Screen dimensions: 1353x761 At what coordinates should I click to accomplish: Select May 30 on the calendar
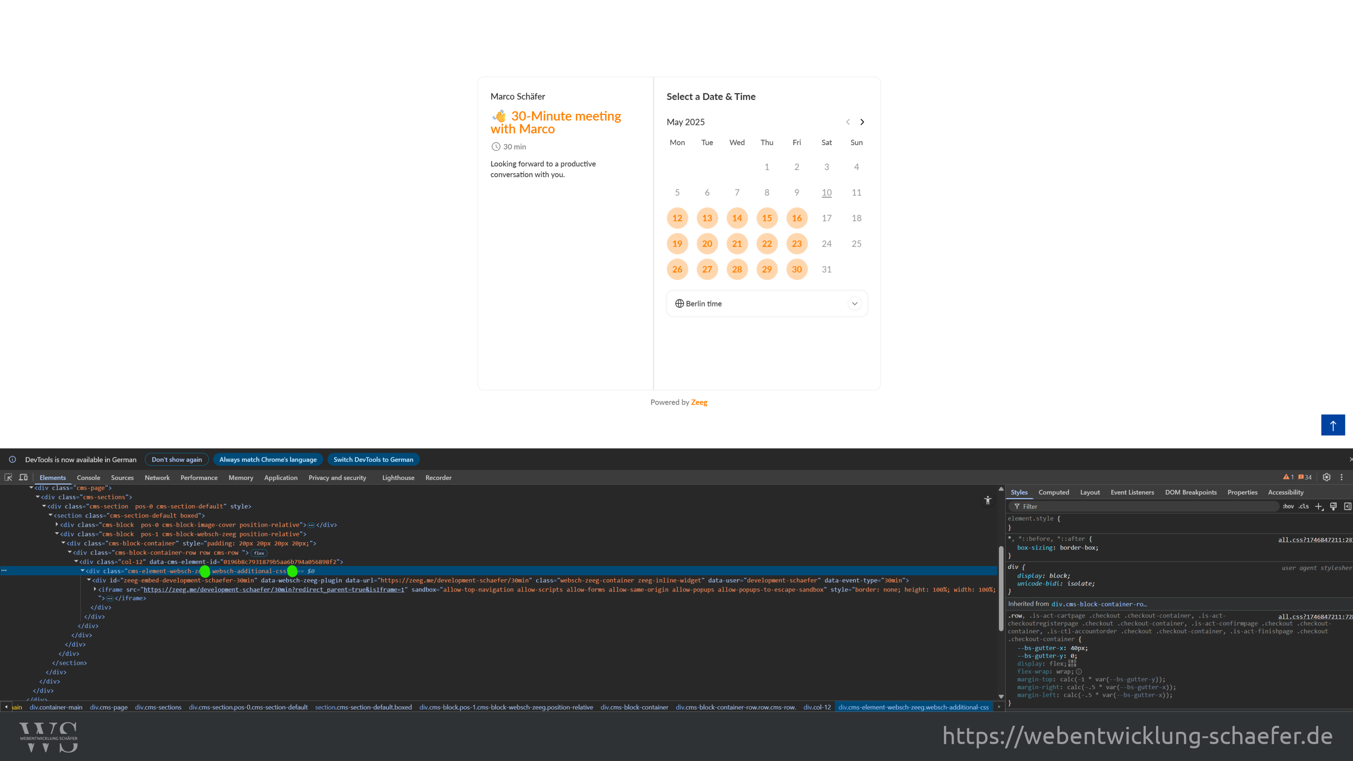[796, 270]
